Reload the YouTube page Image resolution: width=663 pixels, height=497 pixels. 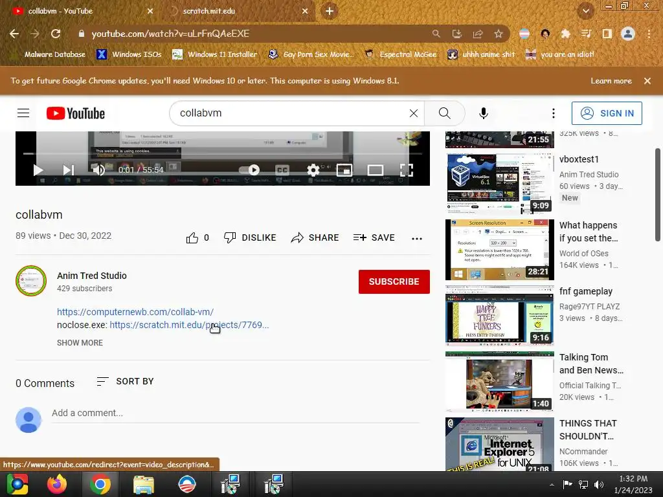56,34
